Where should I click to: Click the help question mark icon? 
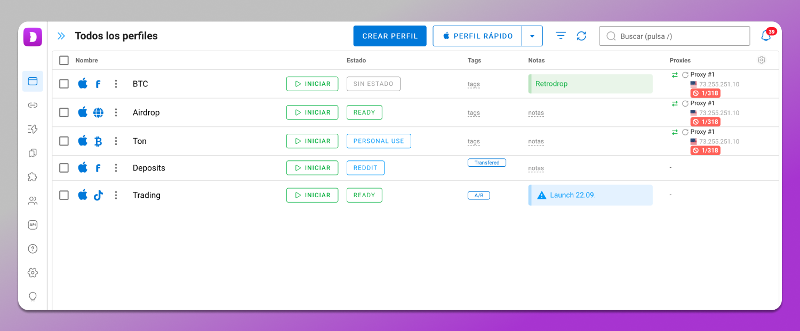(33, 249)
